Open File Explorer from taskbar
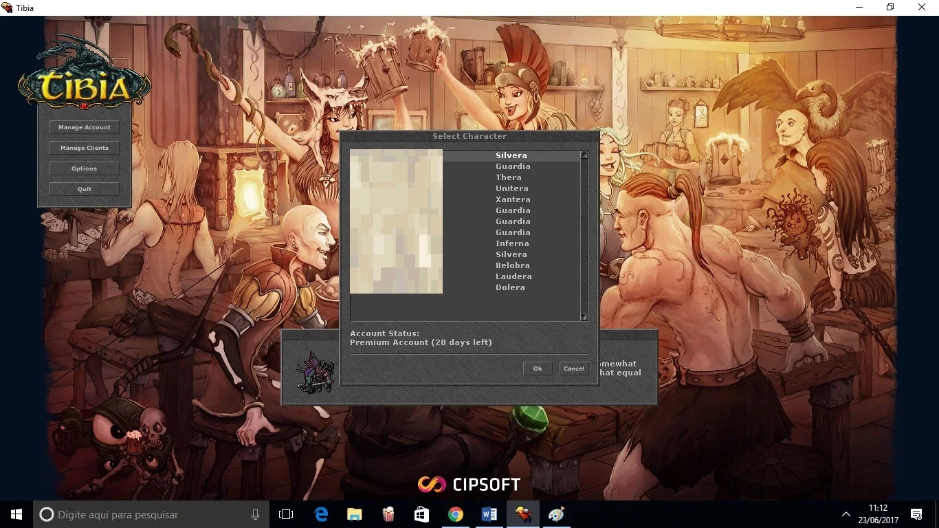Screen dimensions: 939x528 (355, 514)
